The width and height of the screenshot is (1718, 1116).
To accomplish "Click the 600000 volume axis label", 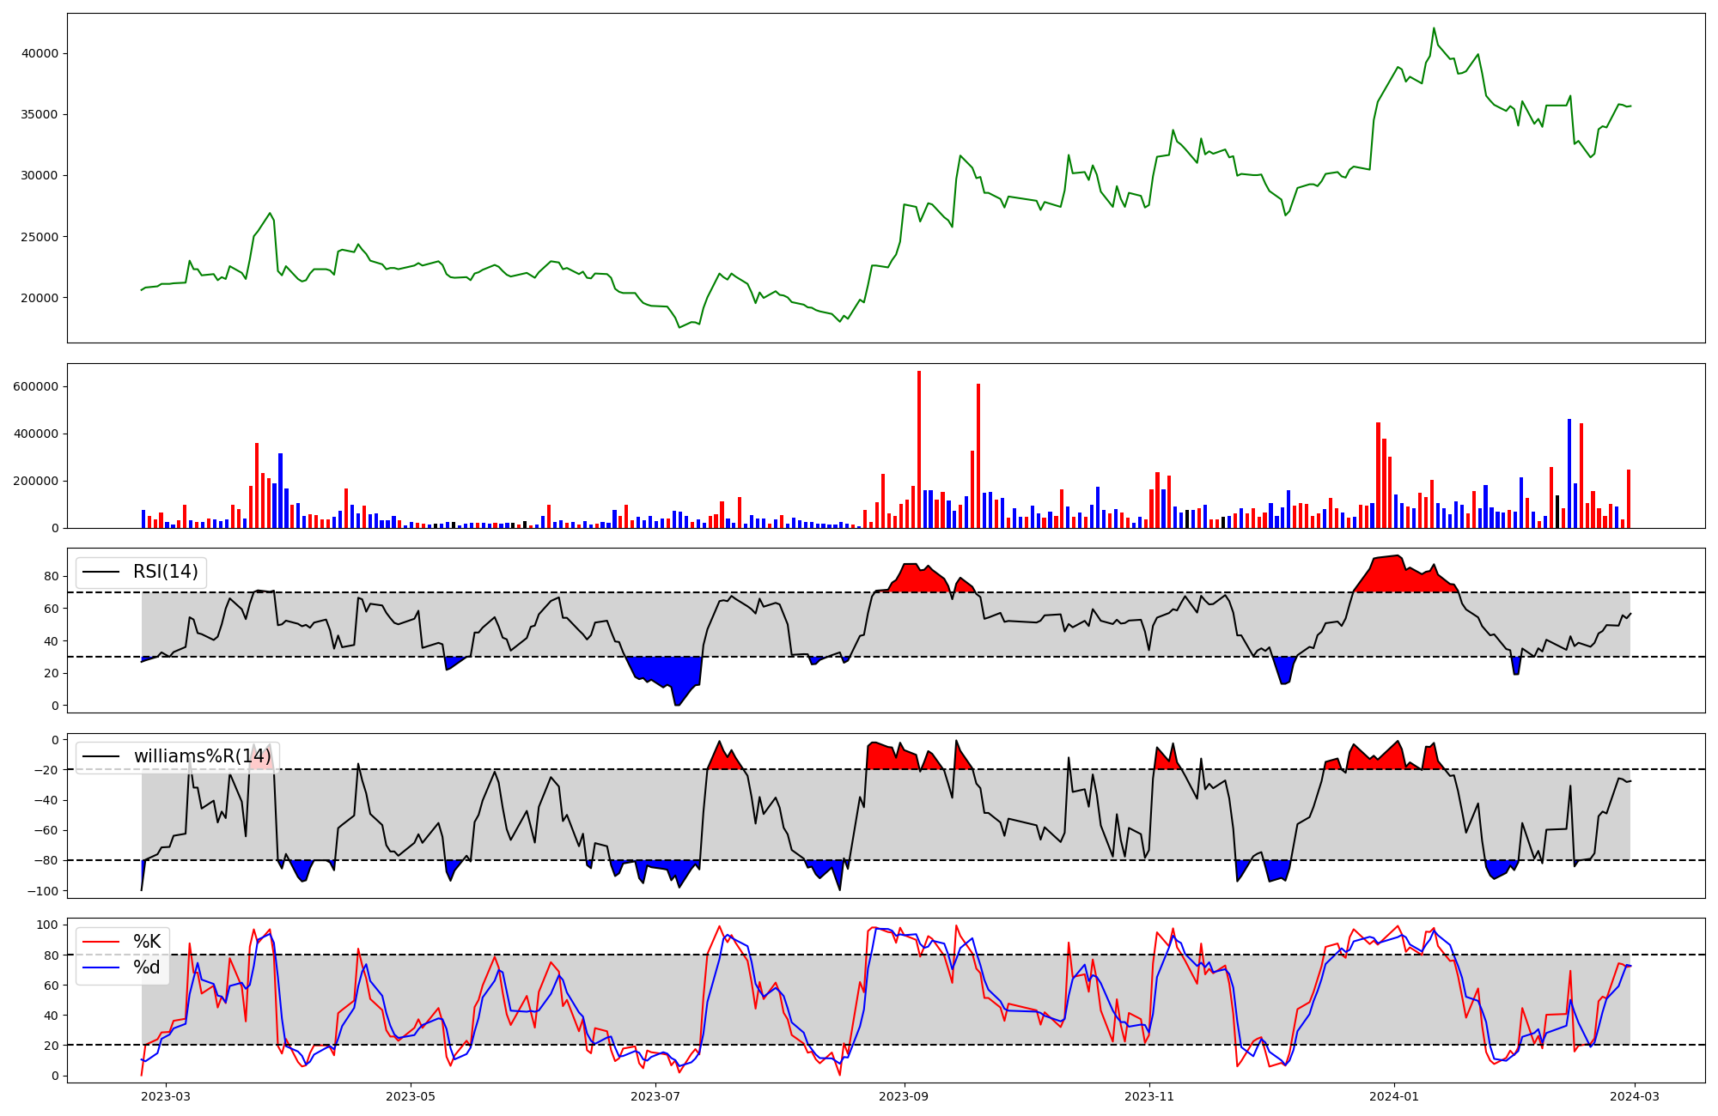I will coord(36,386).
